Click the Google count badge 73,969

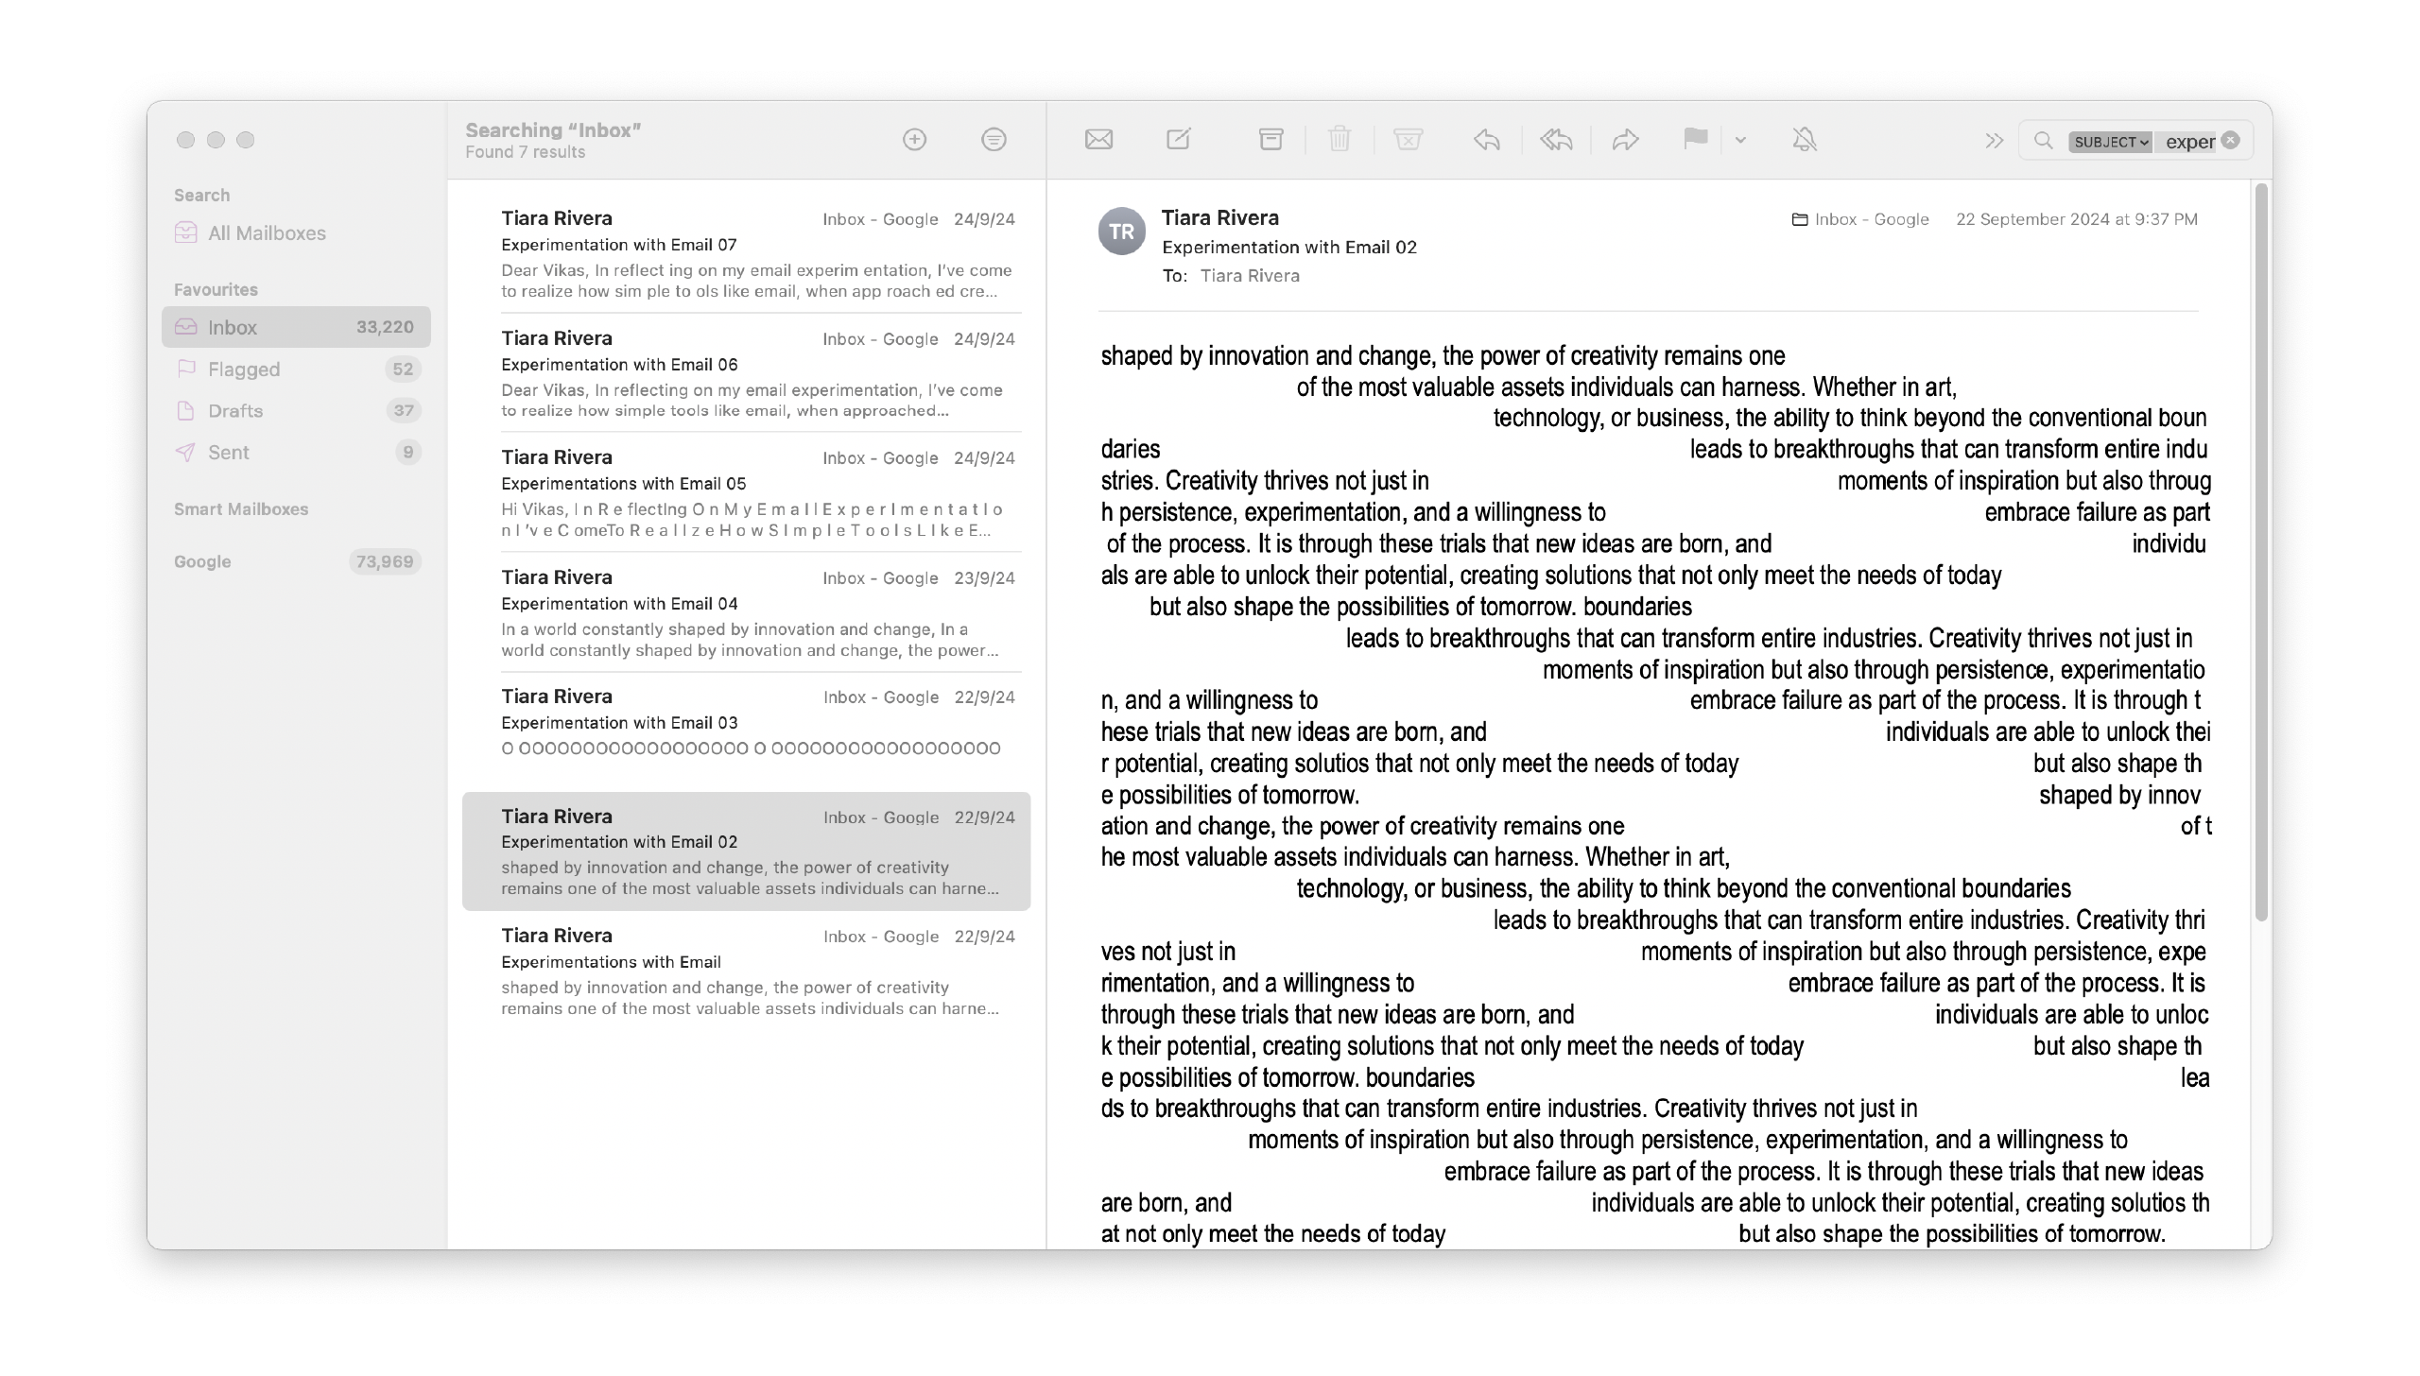pyautogui.click(x=385, y=561)
